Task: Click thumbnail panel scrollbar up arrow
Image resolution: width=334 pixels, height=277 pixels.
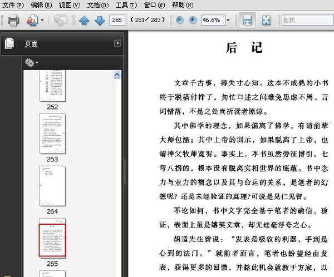Action: (117, 74)
